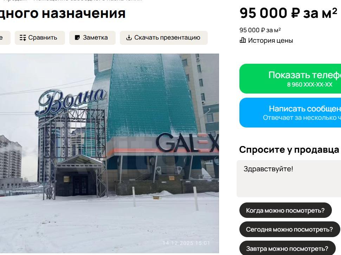341x255 pixels.
Task: Select quick reply Сегодня можно посмотреть?
Action: click(289, 229)
